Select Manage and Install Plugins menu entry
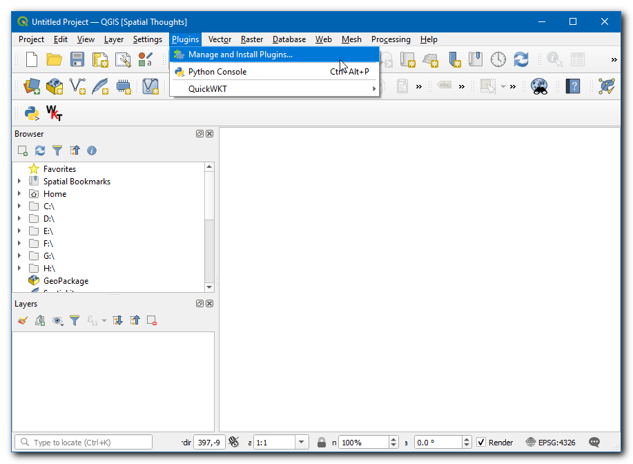The image size is (633, 464). click(x=240, y=55)
